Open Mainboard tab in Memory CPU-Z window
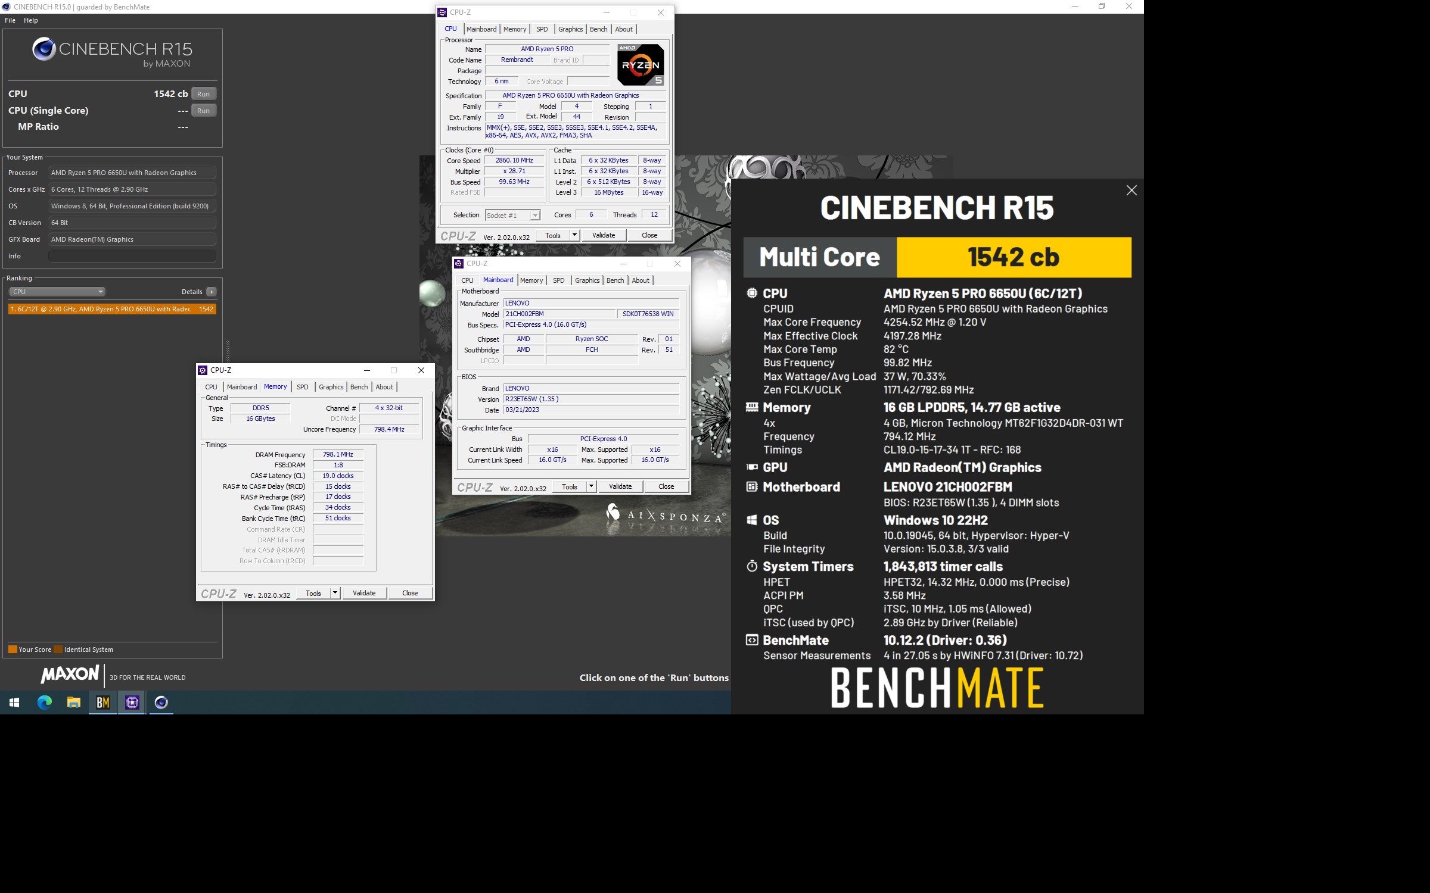The height and width of the screenshot is (893, 1430). click(x=242, y=387)
